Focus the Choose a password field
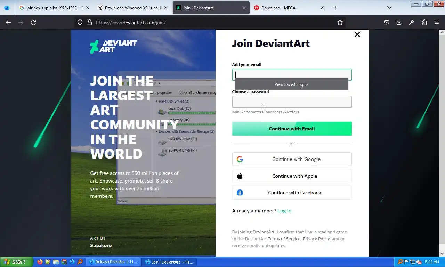Screen dimensions: 445x267 tap(292, 102)
